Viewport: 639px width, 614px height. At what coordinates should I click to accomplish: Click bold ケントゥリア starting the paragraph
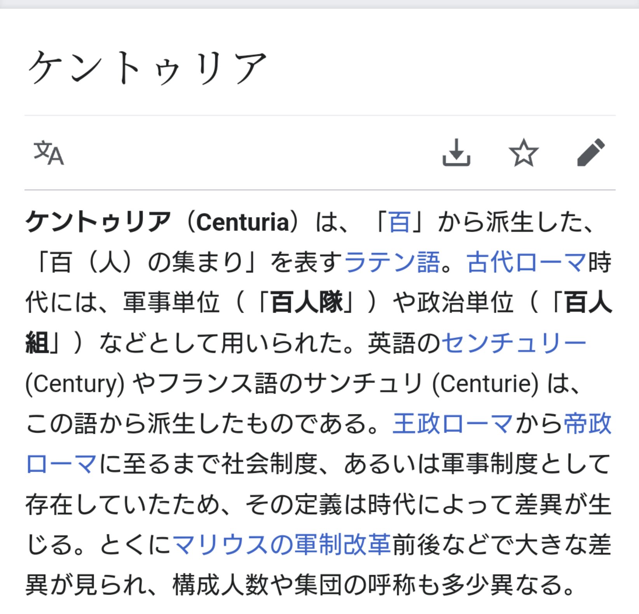[x=98, y=222]
